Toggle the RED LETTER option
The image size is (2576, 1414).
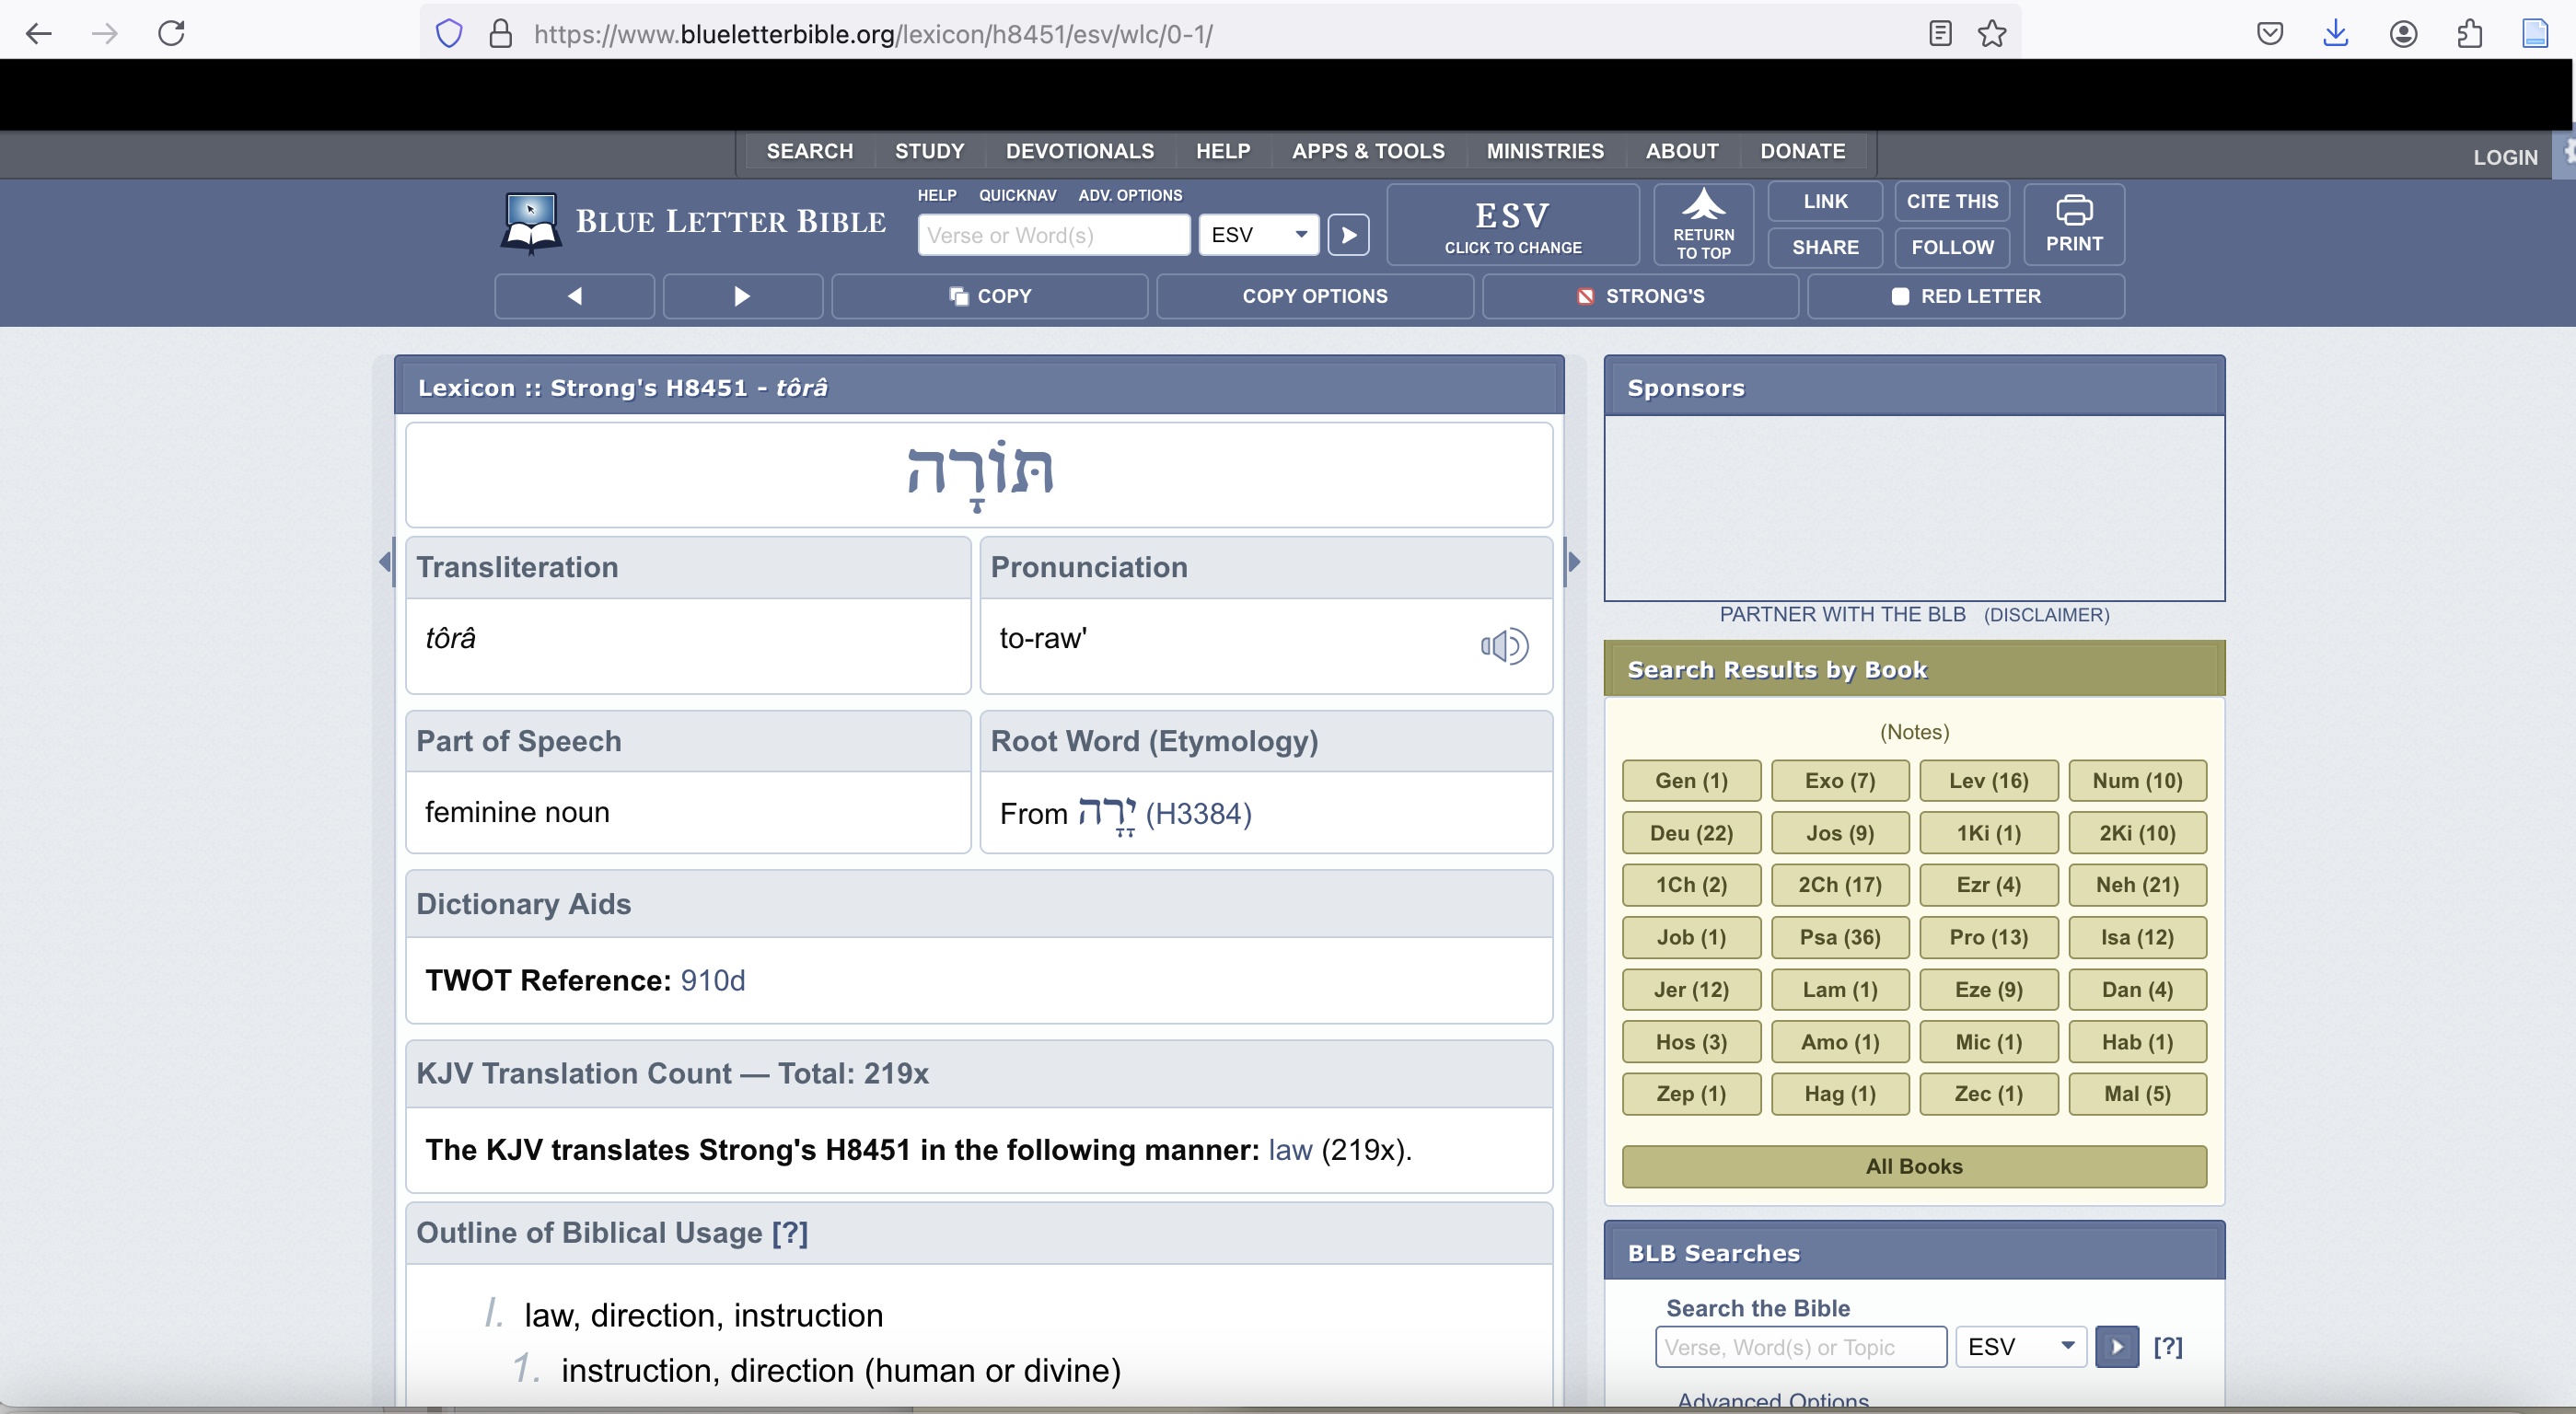(1965, 296)
